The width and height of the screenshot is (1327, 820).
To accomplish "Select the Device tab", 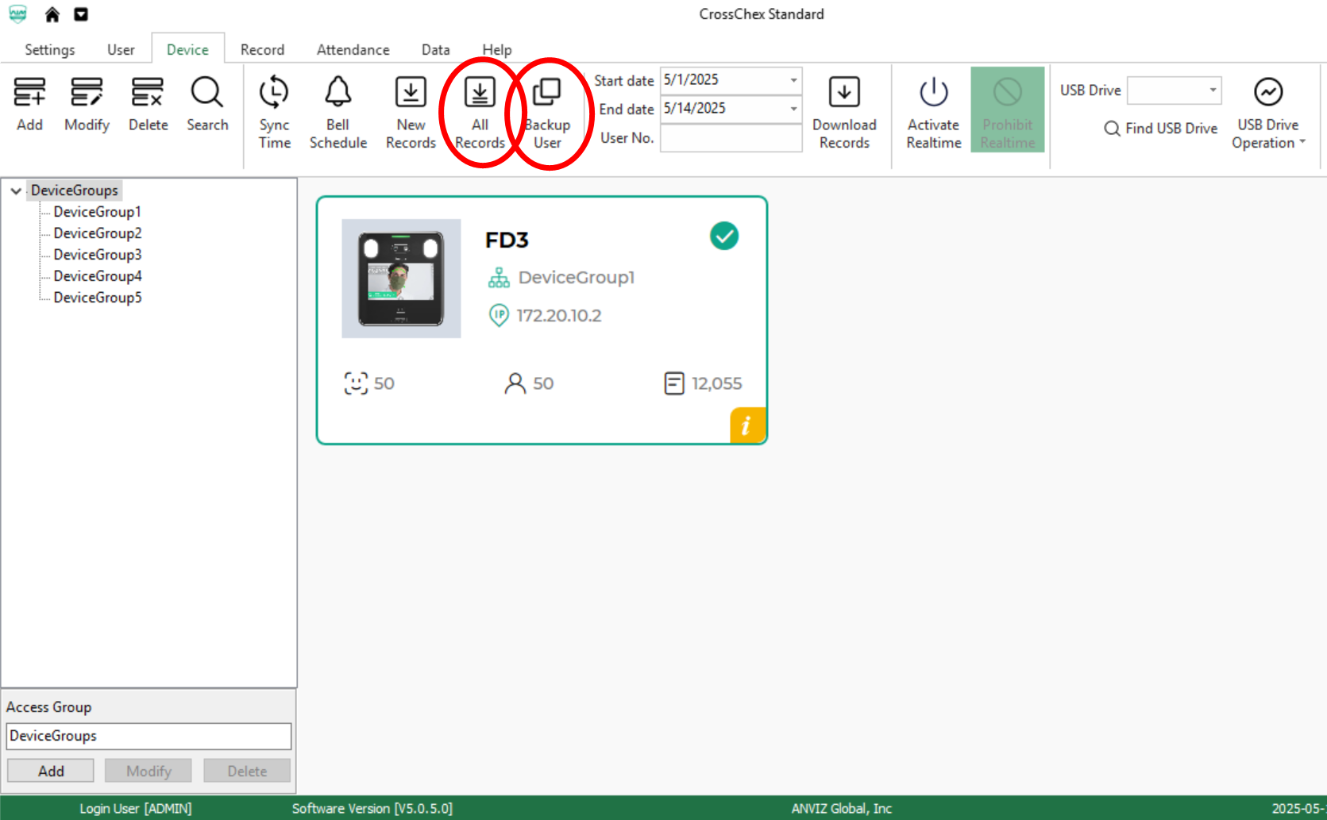I will pos(187,49).
